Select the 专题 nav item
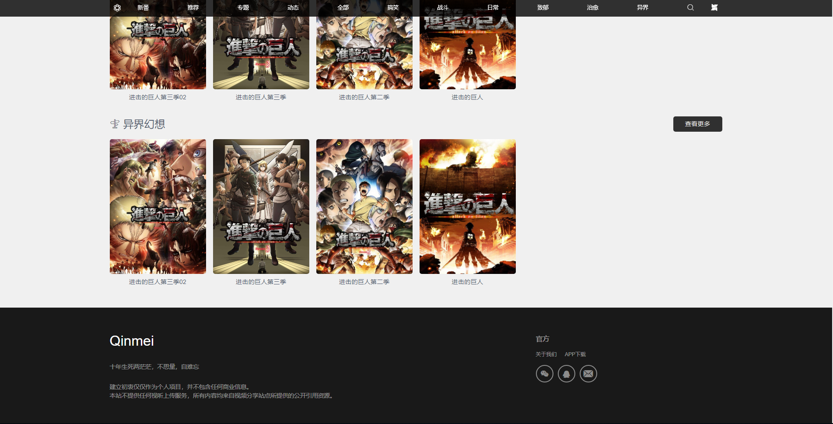This screenshot has height=424, width=833. point(243,7)
